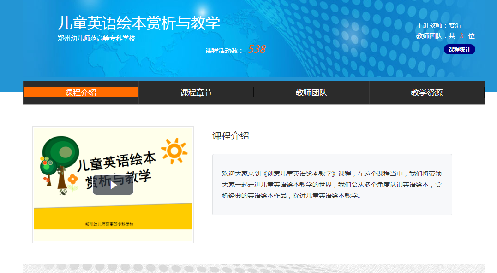Click the 课程统计 button
497x273 pixels.
point(459,49)
